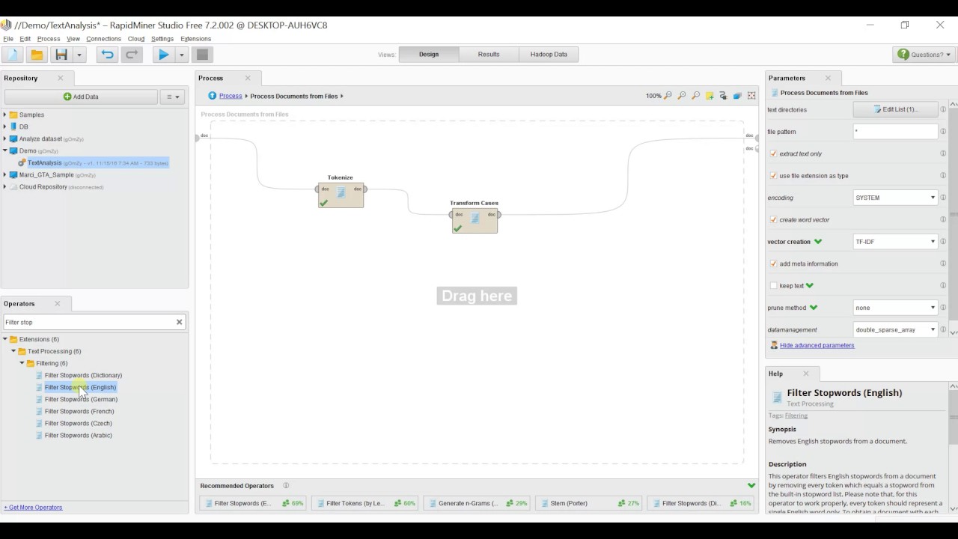Collapse Demo repository node
This screenshot has height=539, width=958.
[4, 150]
